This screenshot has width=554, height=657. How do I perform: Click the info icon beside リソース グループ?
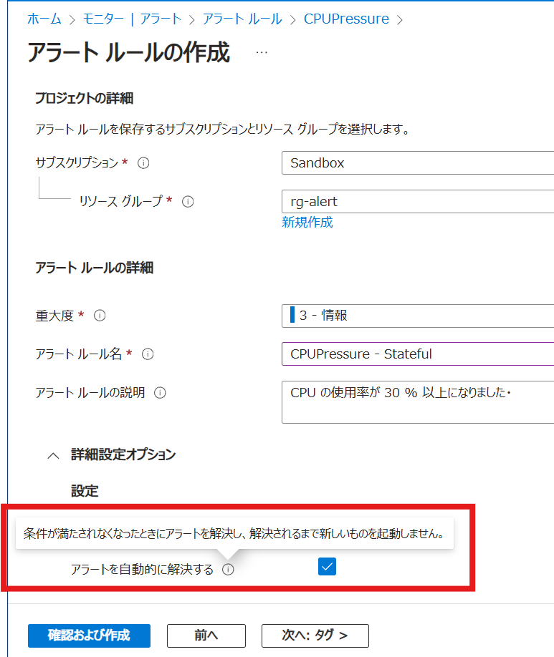point(188,202)
